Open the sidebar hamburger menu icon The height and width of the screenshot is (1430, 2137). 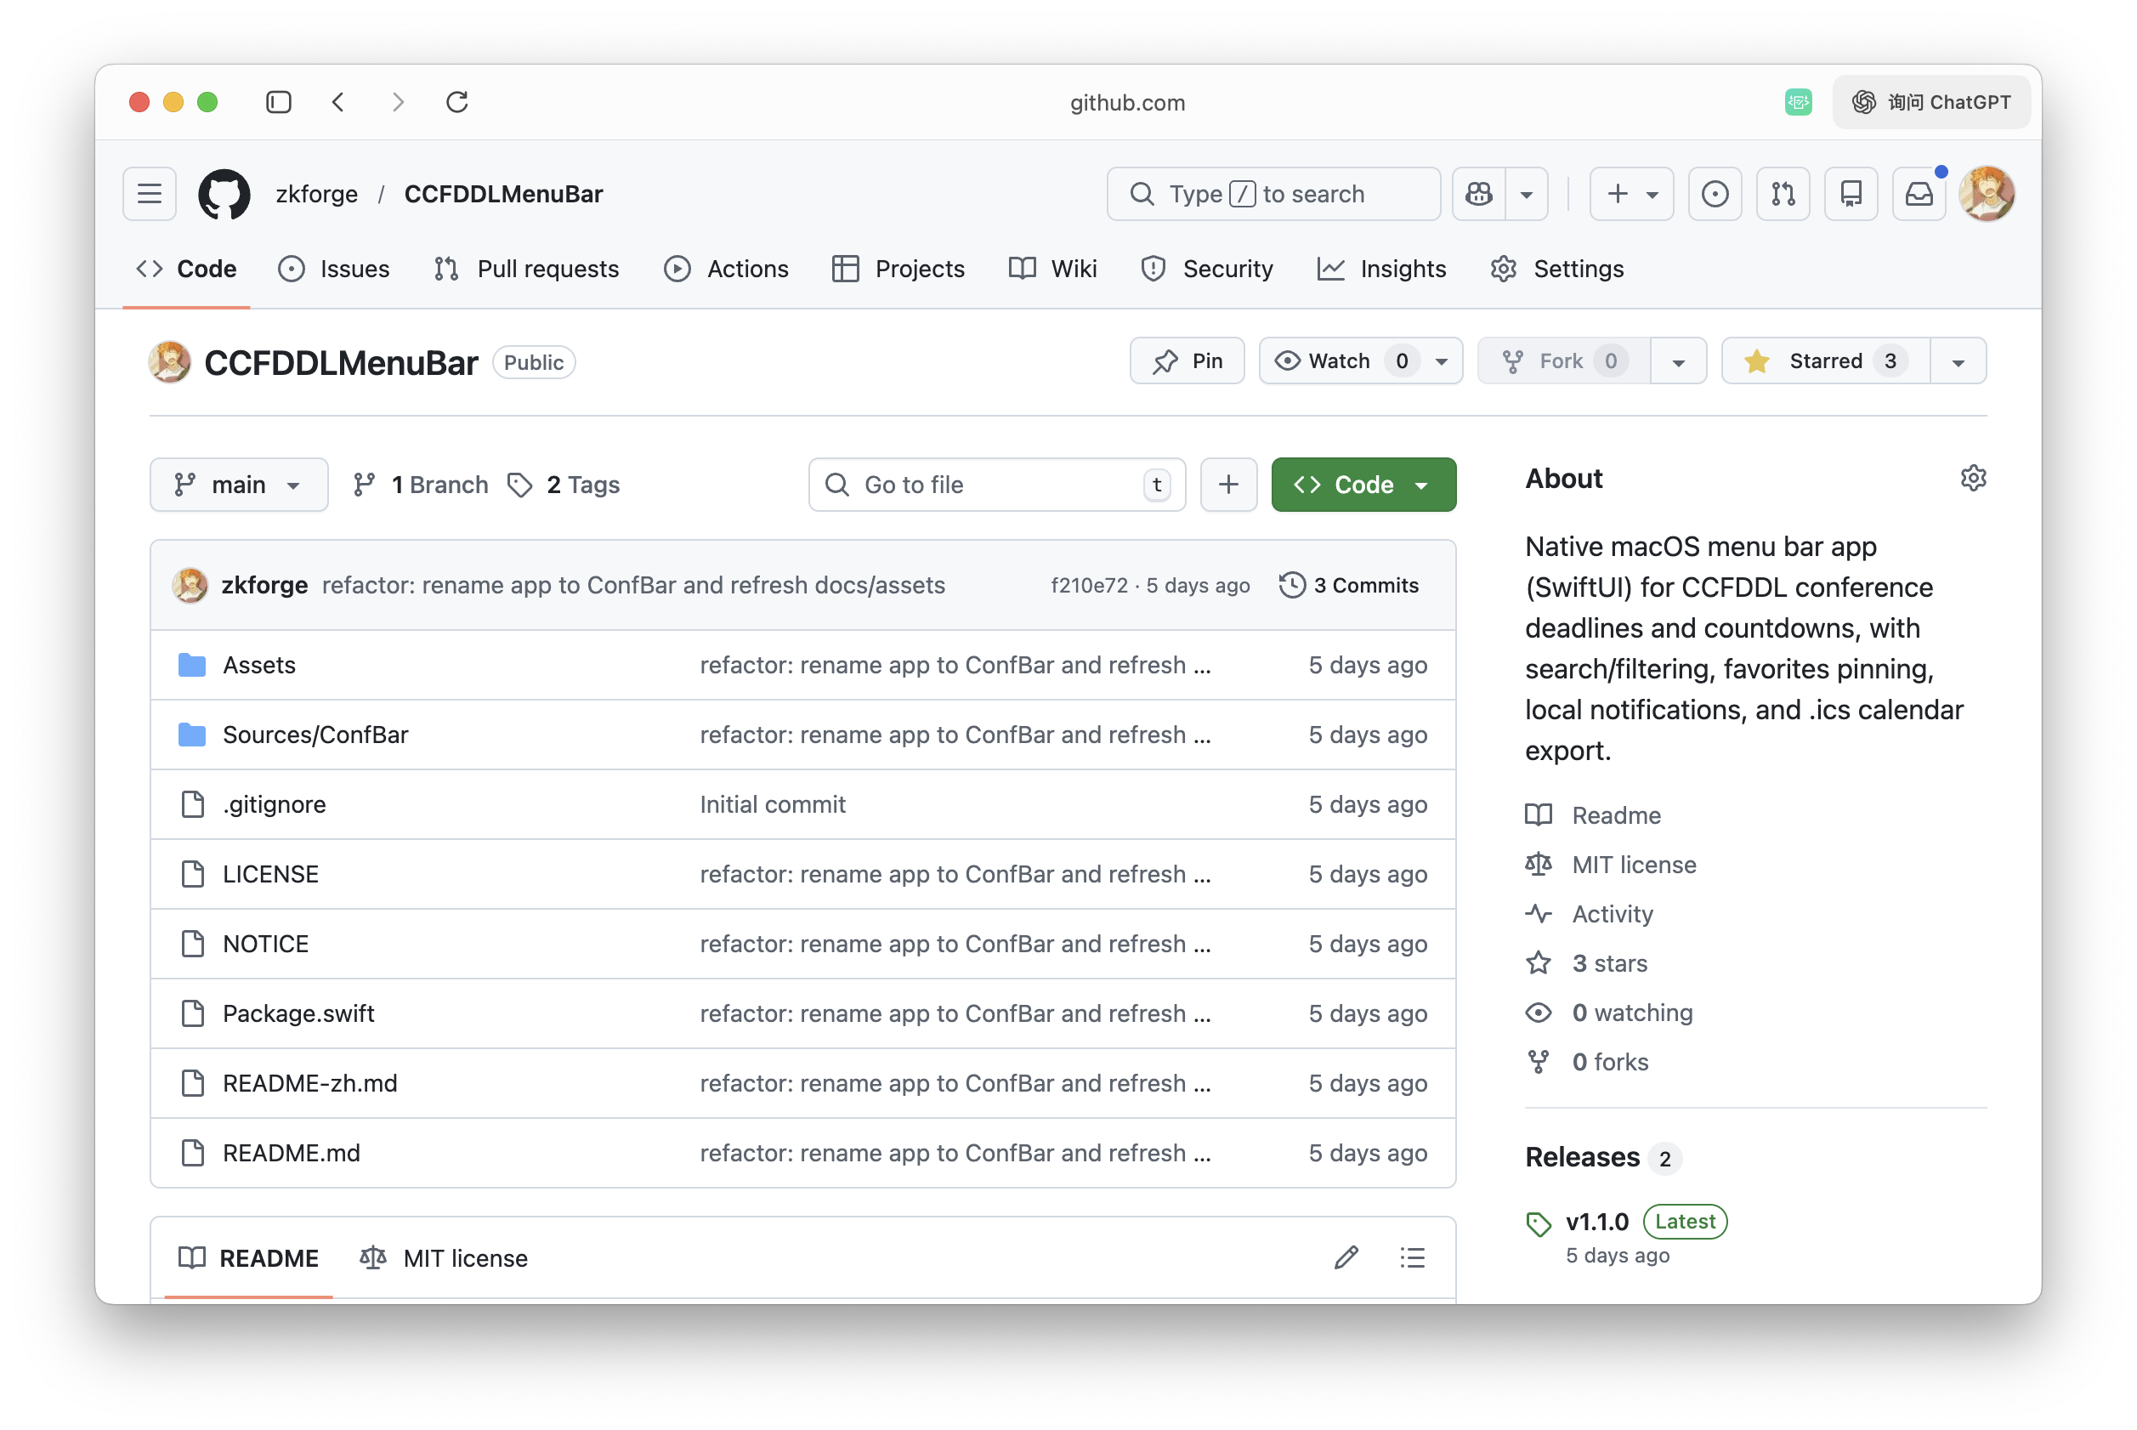click(x=149, y=193)
